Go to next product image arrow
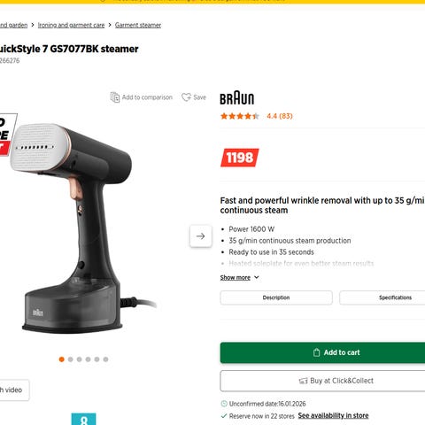425x425 pixels. (201, 236)
